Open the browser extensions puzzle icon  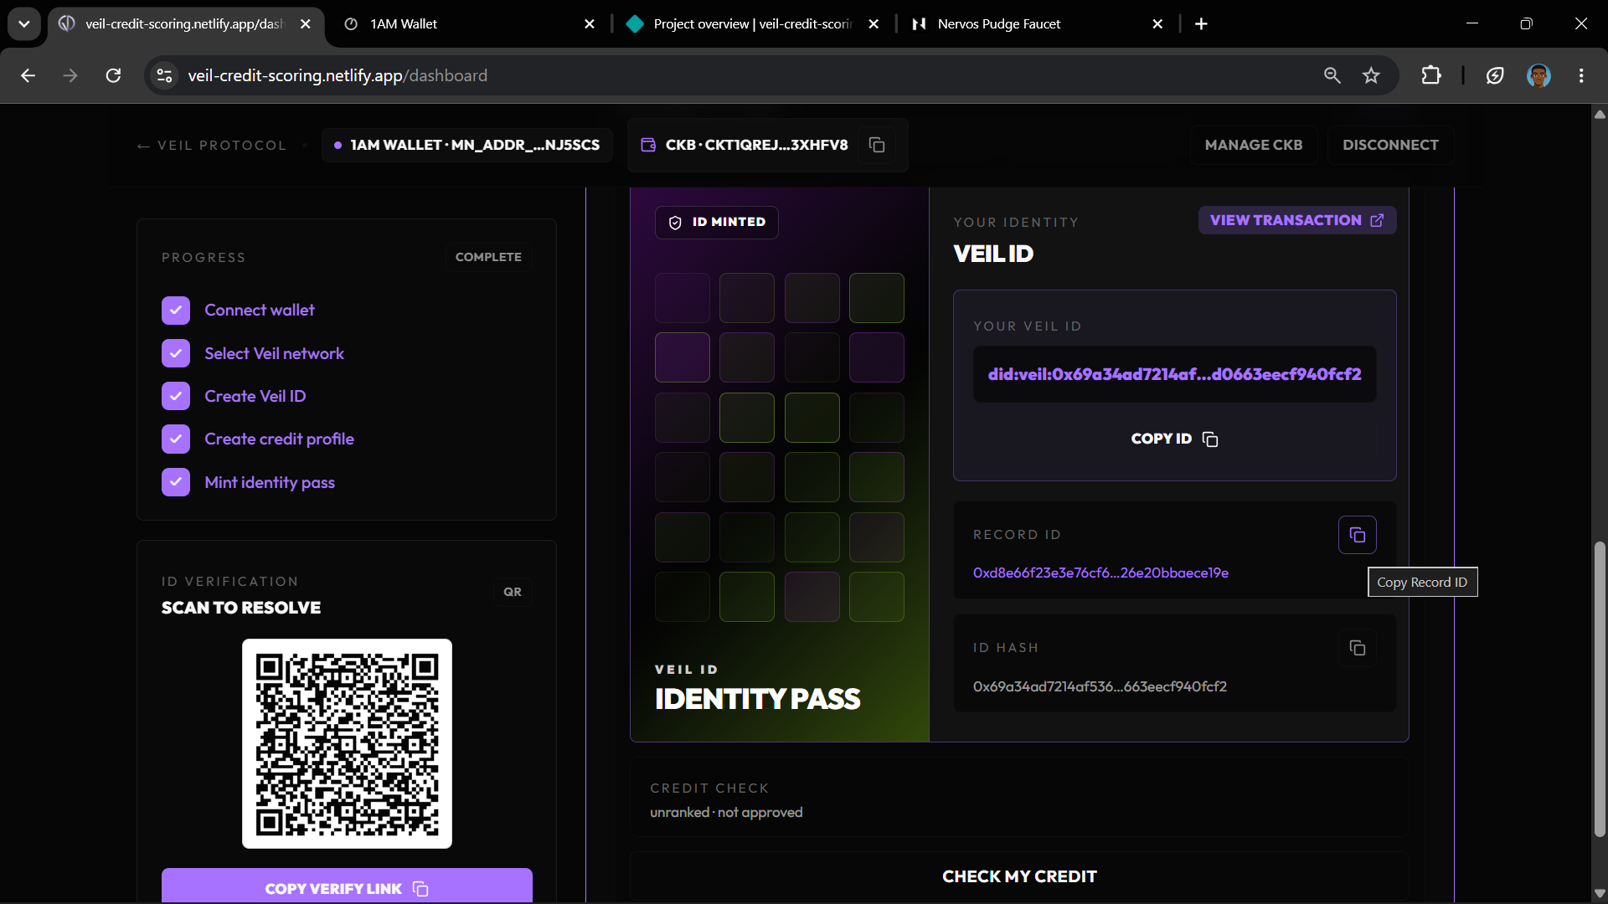pyautogui.click(x=1431, y=75)
